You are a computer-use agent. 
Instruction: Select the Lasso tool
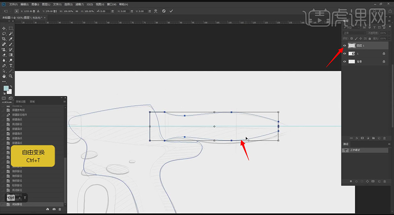click(4, 34)
